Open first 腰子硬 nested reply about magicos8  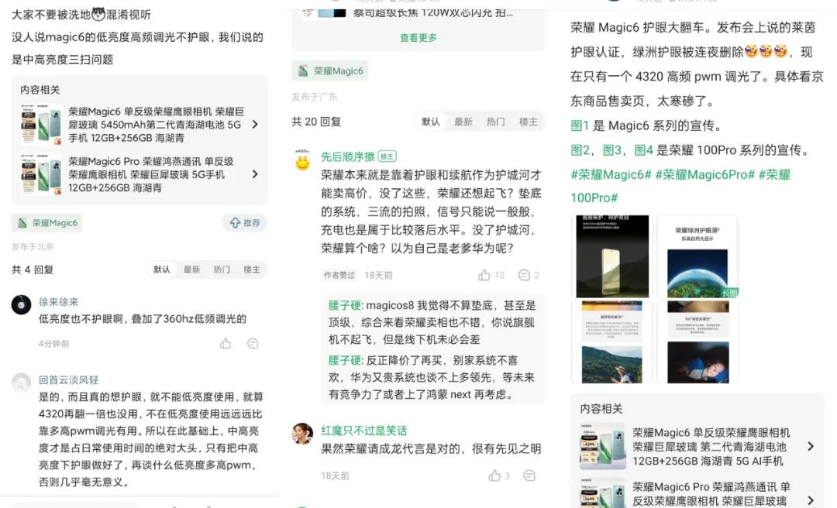432,322
